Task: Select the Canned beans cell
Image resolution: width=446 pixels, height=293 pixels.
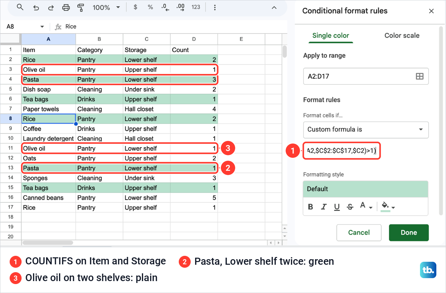Action: click(48, 198)
